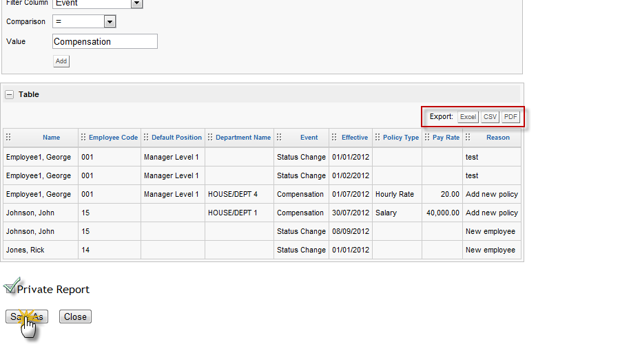Open the Comparison dropdown
620x344 pixels.
pyautogui.click(x=110, y=21)
